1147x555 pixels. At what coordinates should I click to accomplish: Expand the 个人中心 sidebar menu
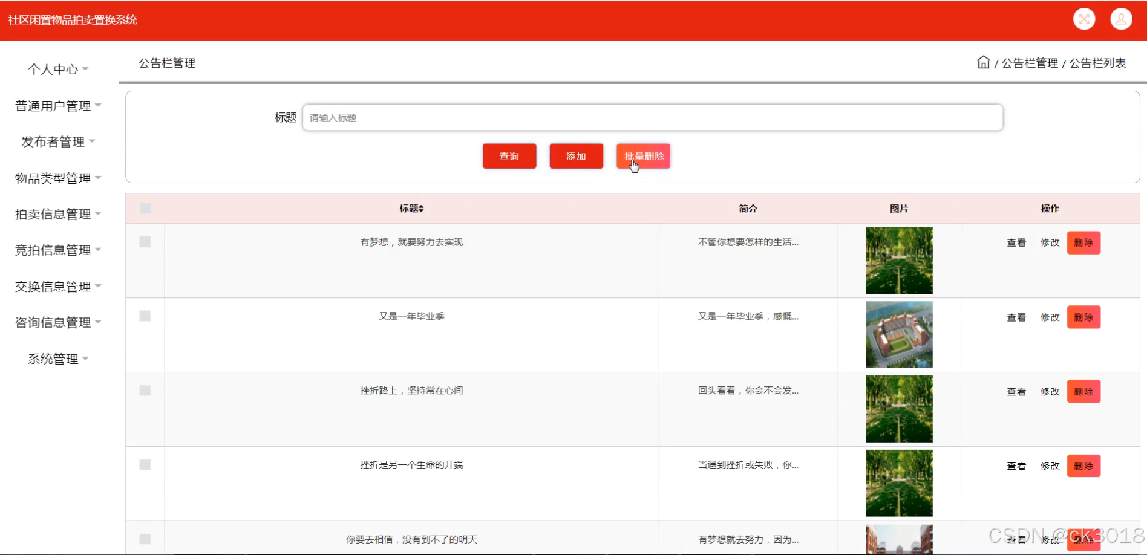pos(58,70)
